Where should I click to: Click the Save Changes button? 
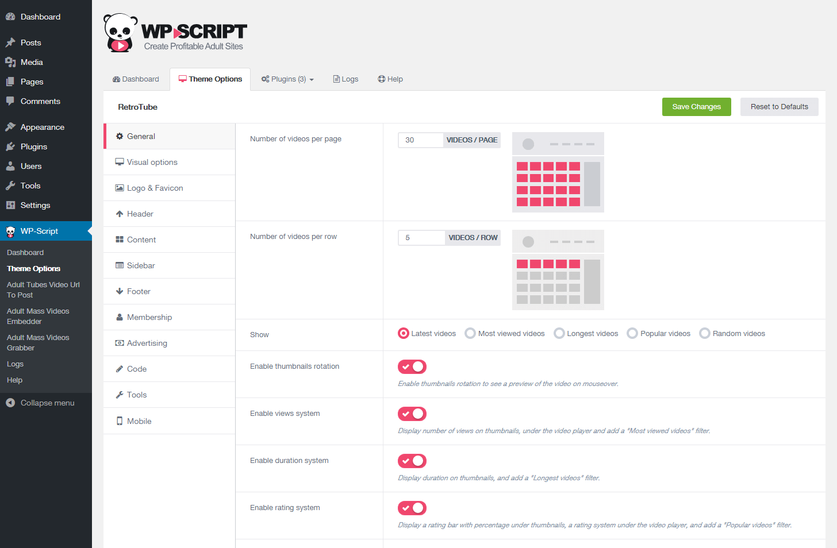point(696,107)
